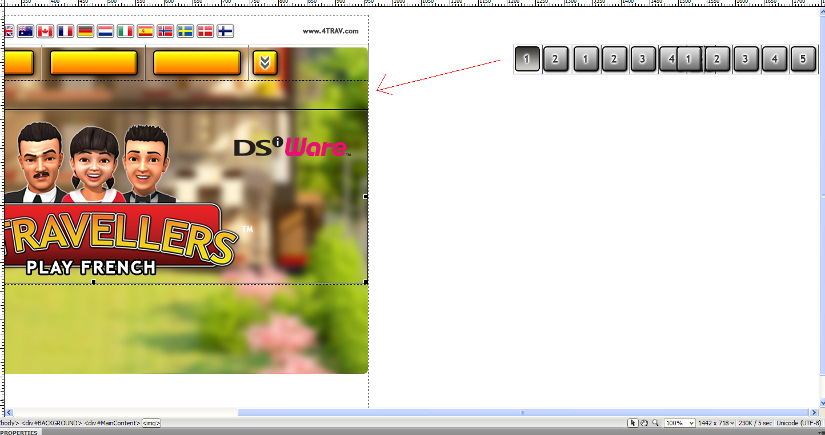Select the Danish flag icon
Image resolution: width=825 pixels, height=435 pixels.
tap(205, 31)
